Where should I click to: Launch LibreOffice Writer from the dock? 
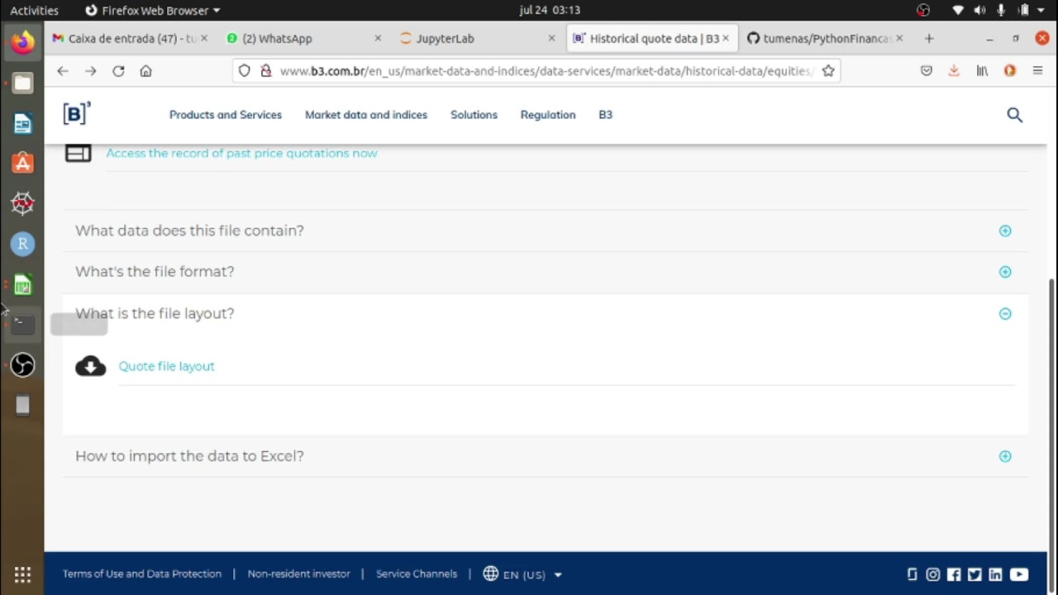click(22, 124)
